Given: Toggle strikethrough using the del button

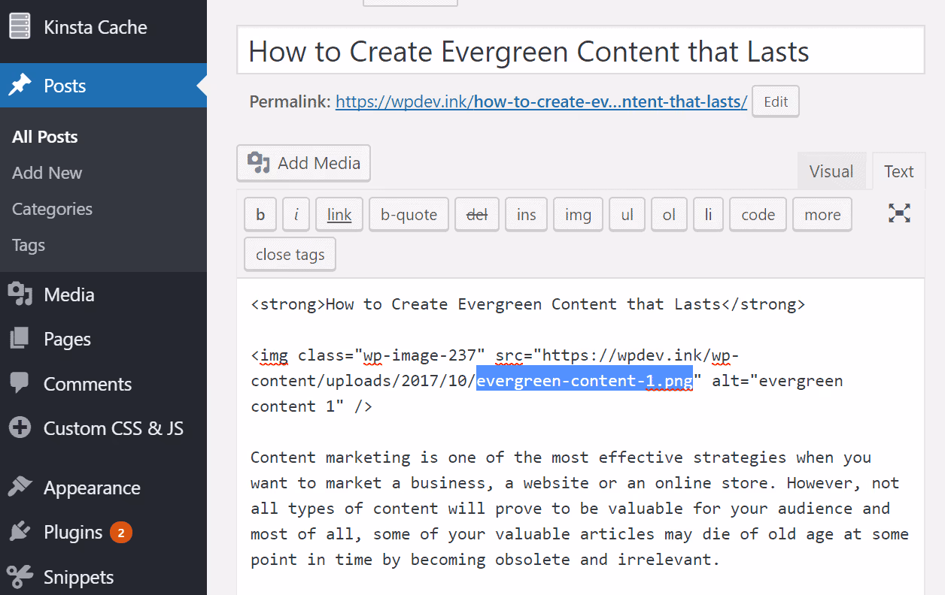Looking at the screenshot, I should [476, 214].
